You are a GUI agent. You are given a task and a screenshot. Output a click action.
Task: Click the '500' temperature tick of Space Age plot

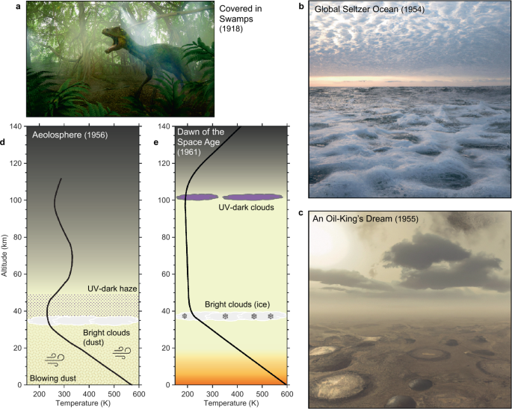pyautogui.click(x=262, y=394)
